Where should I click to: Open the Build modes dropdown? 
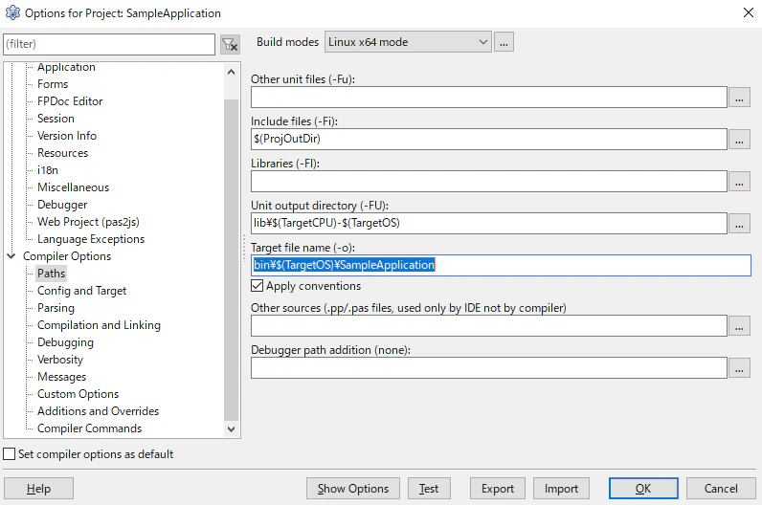408,42
